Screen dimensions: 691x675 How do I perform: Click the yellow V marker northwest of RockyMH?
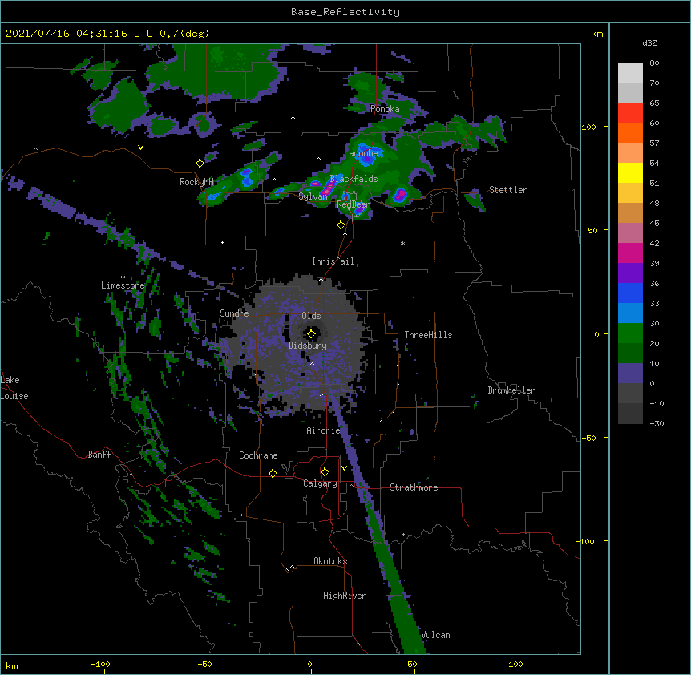(x=140, y=148)
